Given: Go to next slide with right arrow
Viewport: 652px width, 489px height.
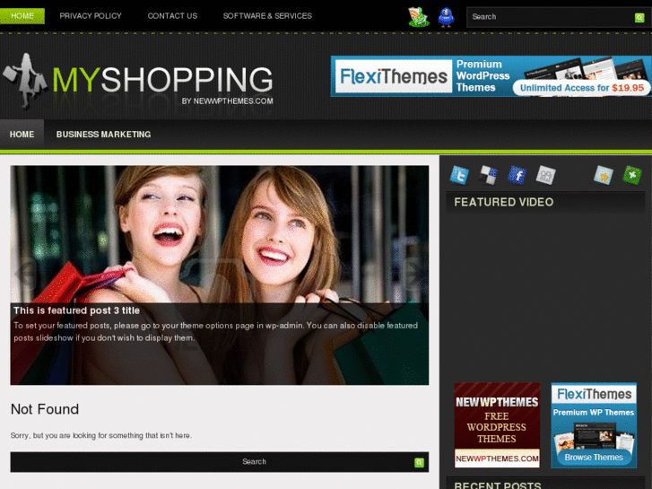Looking at the screenshot, I should click(413, 273).
